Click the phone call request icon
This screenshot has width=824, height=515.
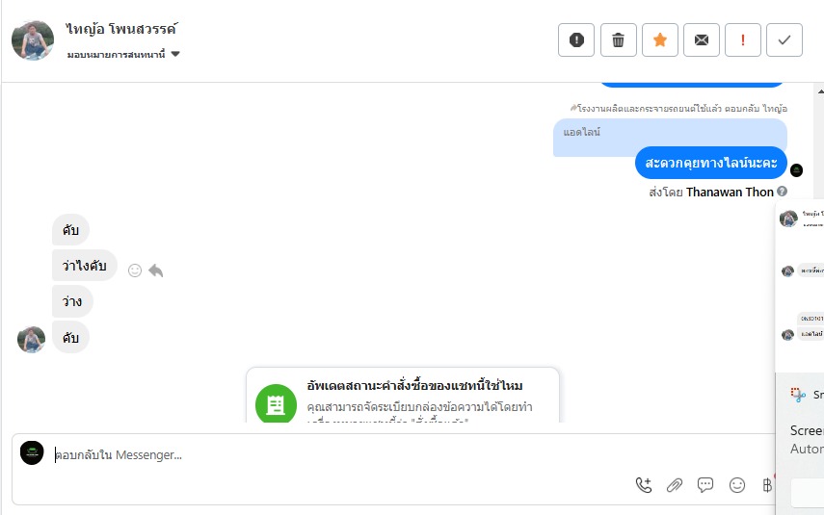(644, 485)
